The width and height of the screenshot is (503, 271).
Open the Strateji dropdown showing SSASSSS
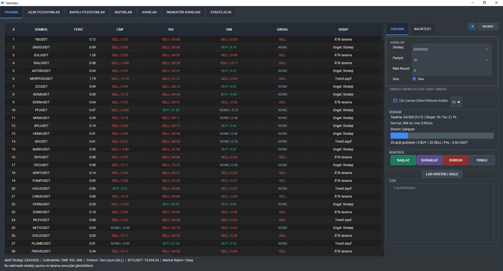coord(451,49)
